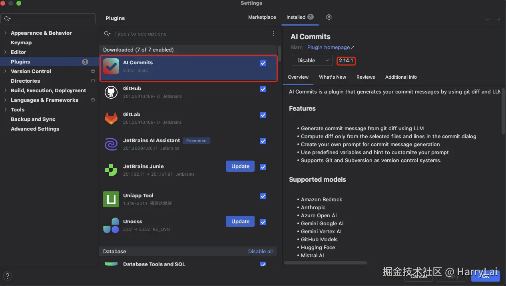Image resolution: width=506 pixels, height=286 pixels.
Task: Open the Plugin homepage link
Action: (x=331, y=48)
